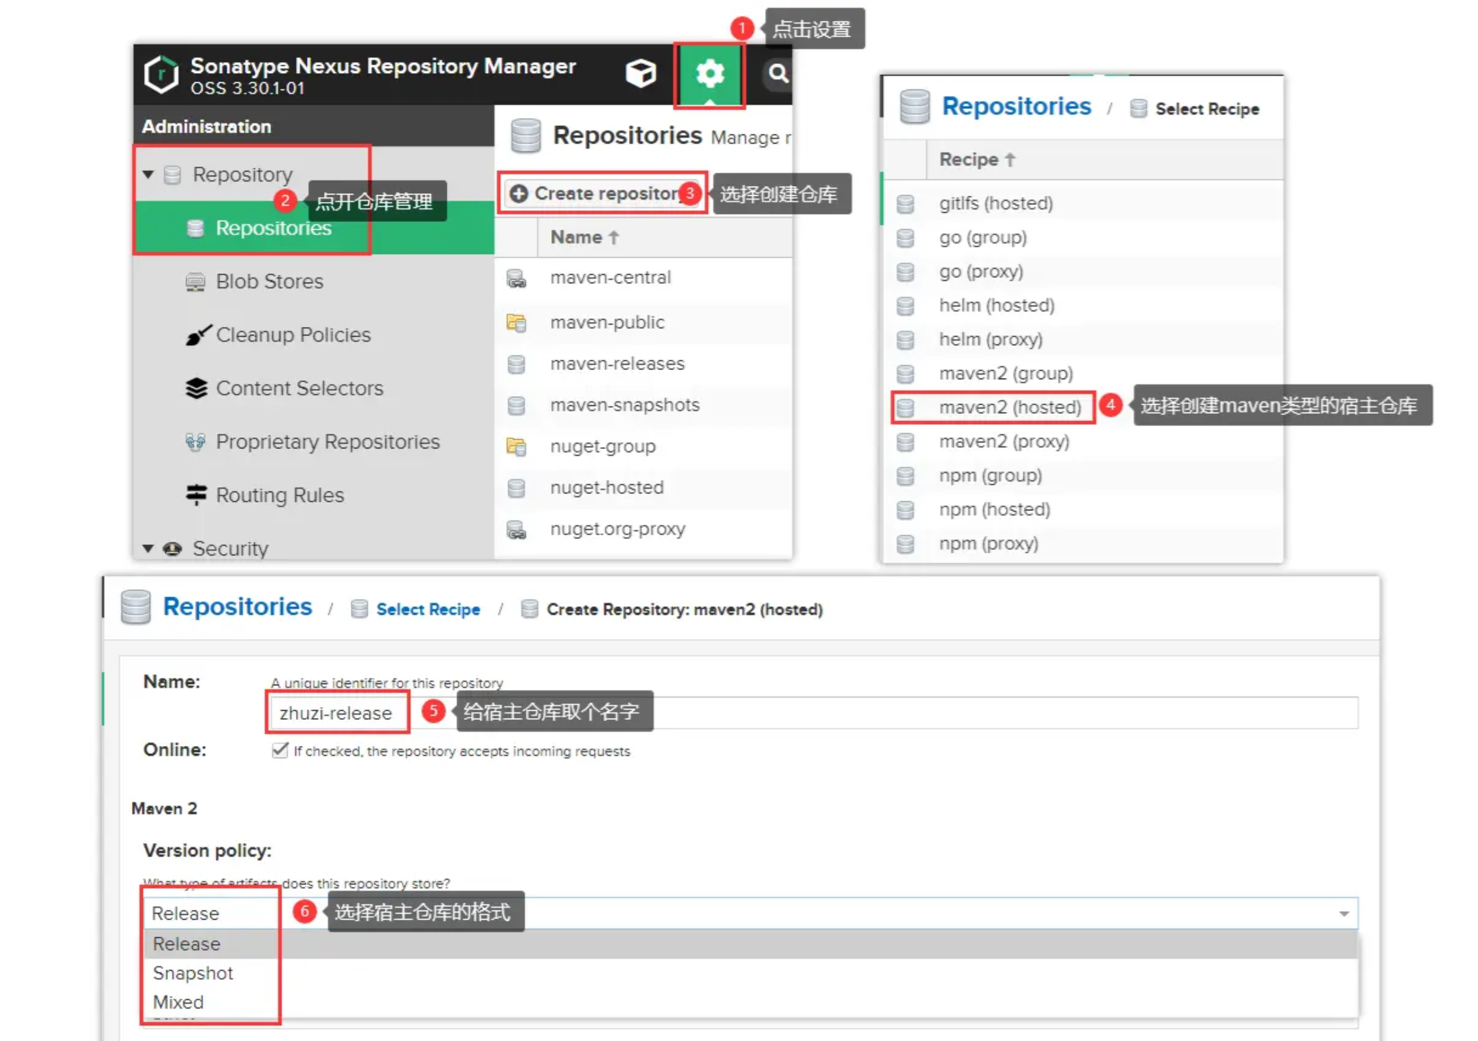The height and width of the screenshot is (1041, 1478).
Task: Click the nuget-hosted database icon
Action: (516, 488)
